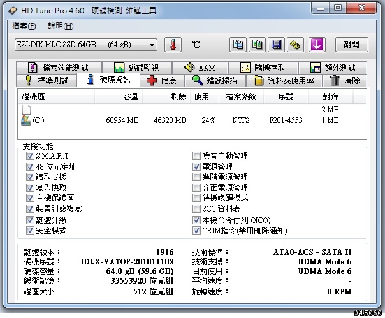The image size is (385, 318).
Task: Select the AAM tab
Action: coord(200,68)
